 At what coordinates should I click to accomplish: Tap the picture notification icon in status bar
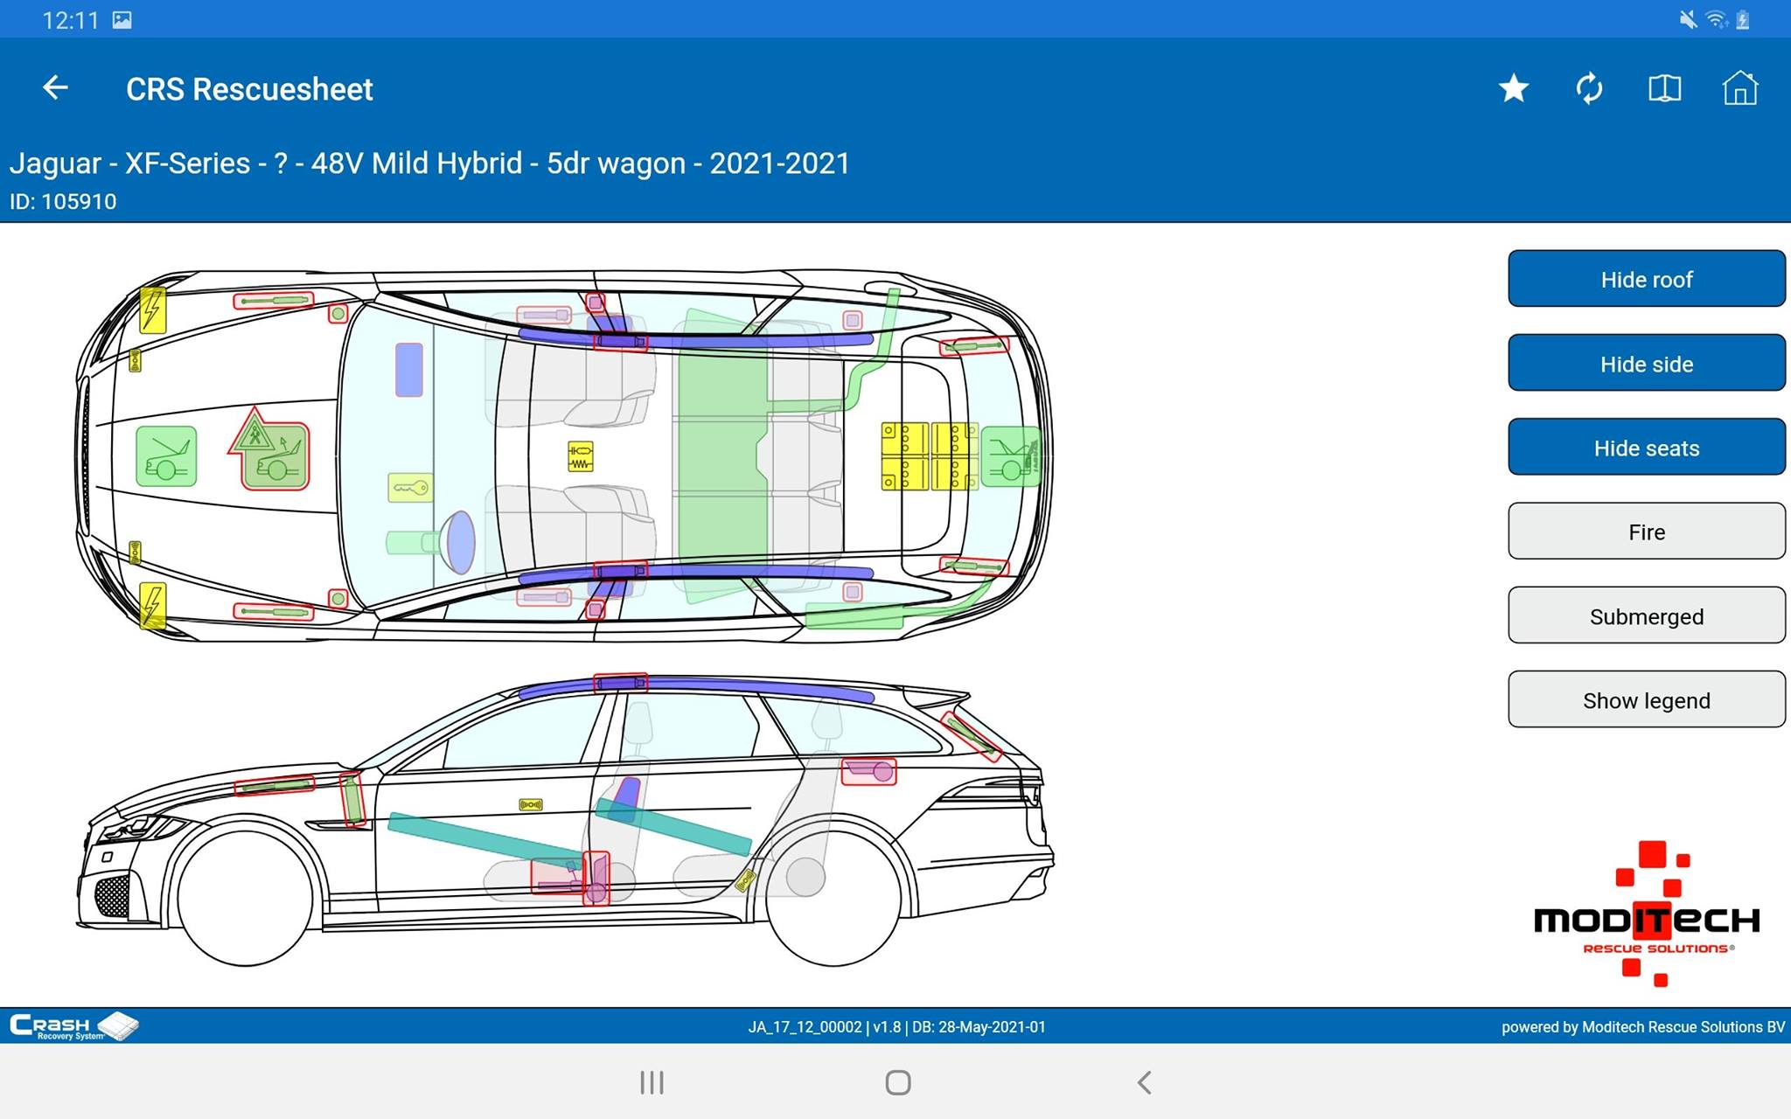click(122, 19)
